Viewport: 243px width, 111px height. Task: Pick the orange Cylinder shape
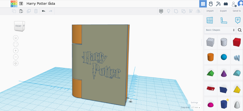[210, 57]
